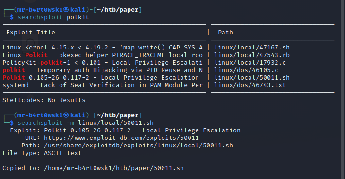345x179 pixels.
Task: Click the second prompt's ~/htb/paper directory
Action: pyautogui.click(x=118, y=115)
